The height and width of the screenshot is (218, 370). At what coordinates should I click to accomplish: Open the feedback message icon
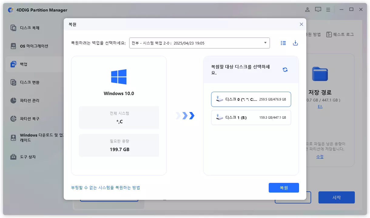(x=318, y=10)
